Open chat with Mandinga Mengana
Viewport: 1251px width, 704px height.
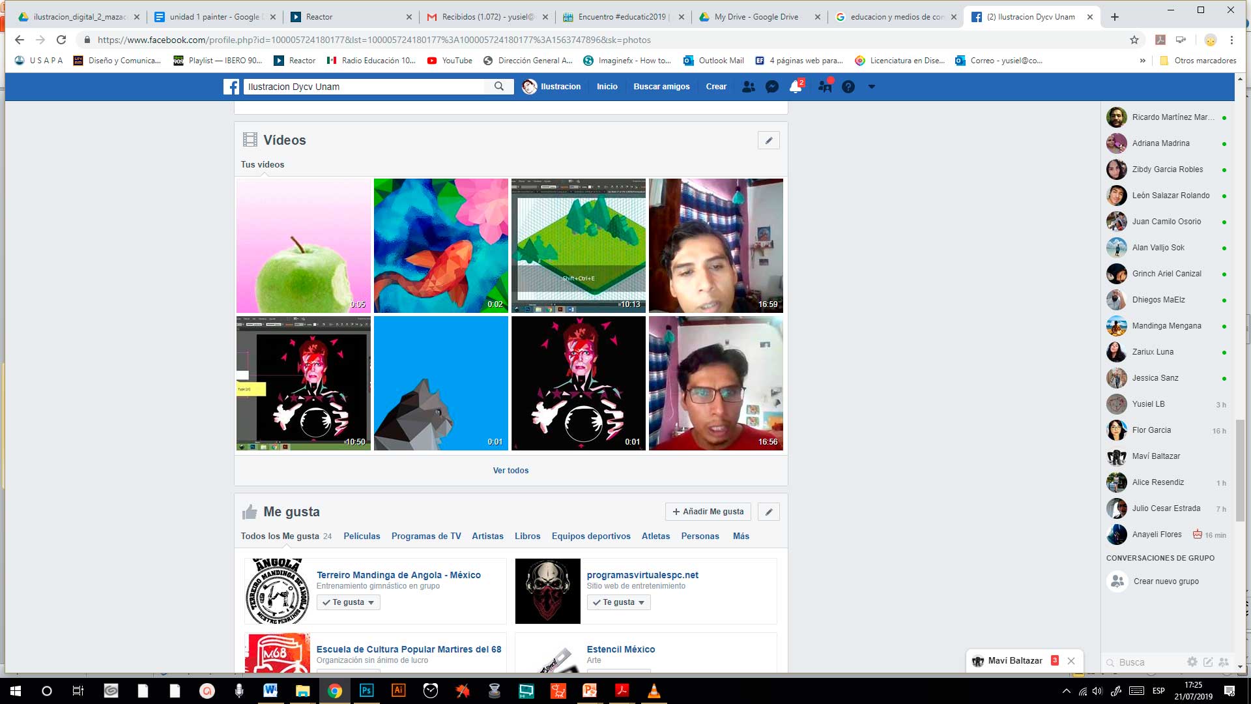(1166, 326)
